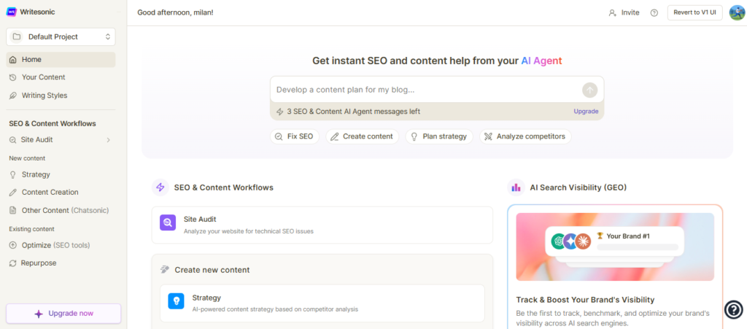Go to Home in the sidebar
The width and height of the screenshot is (747, 329).
tap(61, 60)
